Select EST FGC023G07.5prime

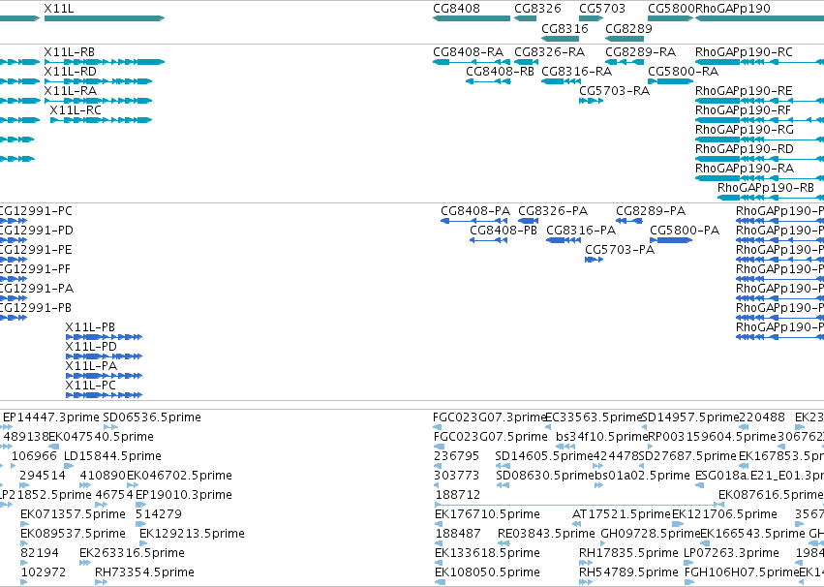point(491,437)
